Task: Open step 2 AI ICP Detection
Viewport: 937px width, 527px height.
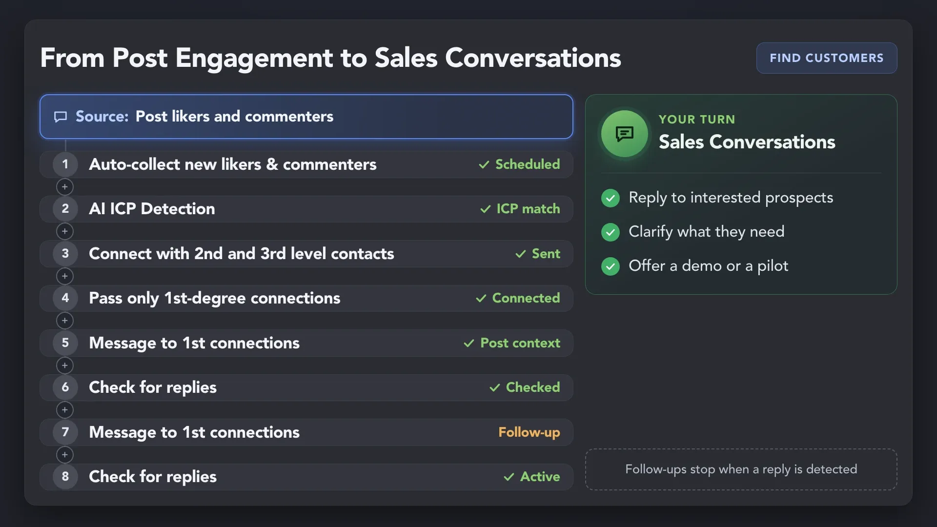Action: click(x=306, y=209)
